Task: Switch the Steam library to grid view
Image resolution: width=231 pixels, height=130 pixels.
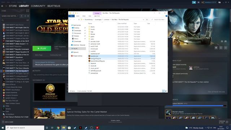Action: pyautogui.click(x=27, y=11)
